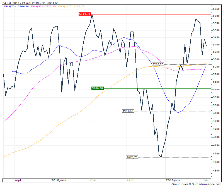This screenshot has width=223, height=186.
Task: Open the Surperformance.com credit text
Action: point(196,184)
